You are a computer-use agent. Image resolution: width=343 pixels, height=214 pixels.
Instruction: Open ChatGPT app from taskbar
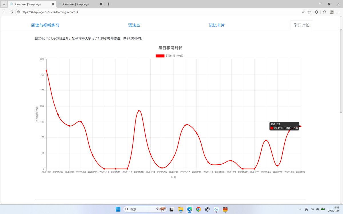pos(207,209)
